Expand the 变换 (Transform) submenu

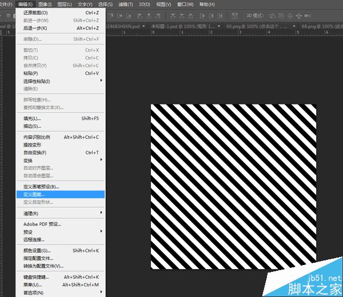[x=29, y=160]
